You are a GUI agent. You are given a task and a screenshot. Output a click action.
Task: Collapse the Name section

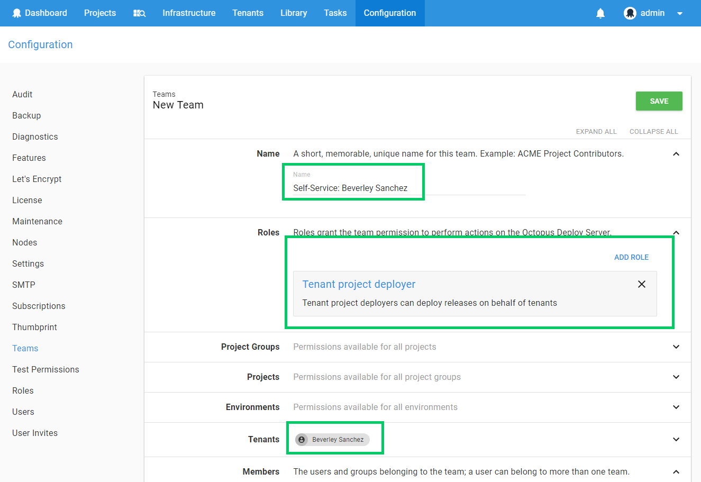click(x=676, y=154)
